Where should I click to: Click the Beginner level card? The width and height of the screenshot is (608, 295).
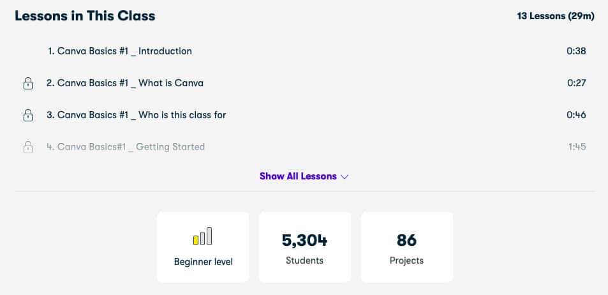point(203,247)
